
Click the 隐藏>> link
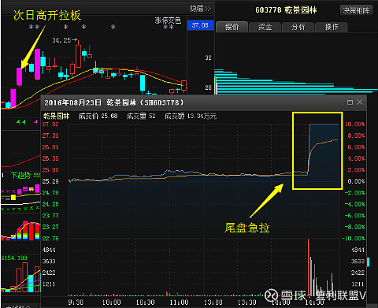(200, 9)
